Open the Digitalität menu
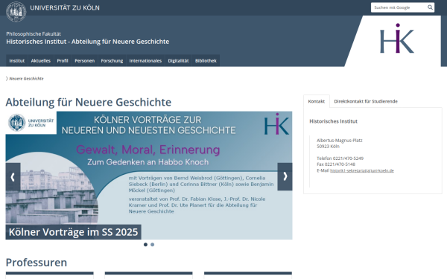Image resolution: width=447 pixels, height=279 pixels. pos(179,61)
